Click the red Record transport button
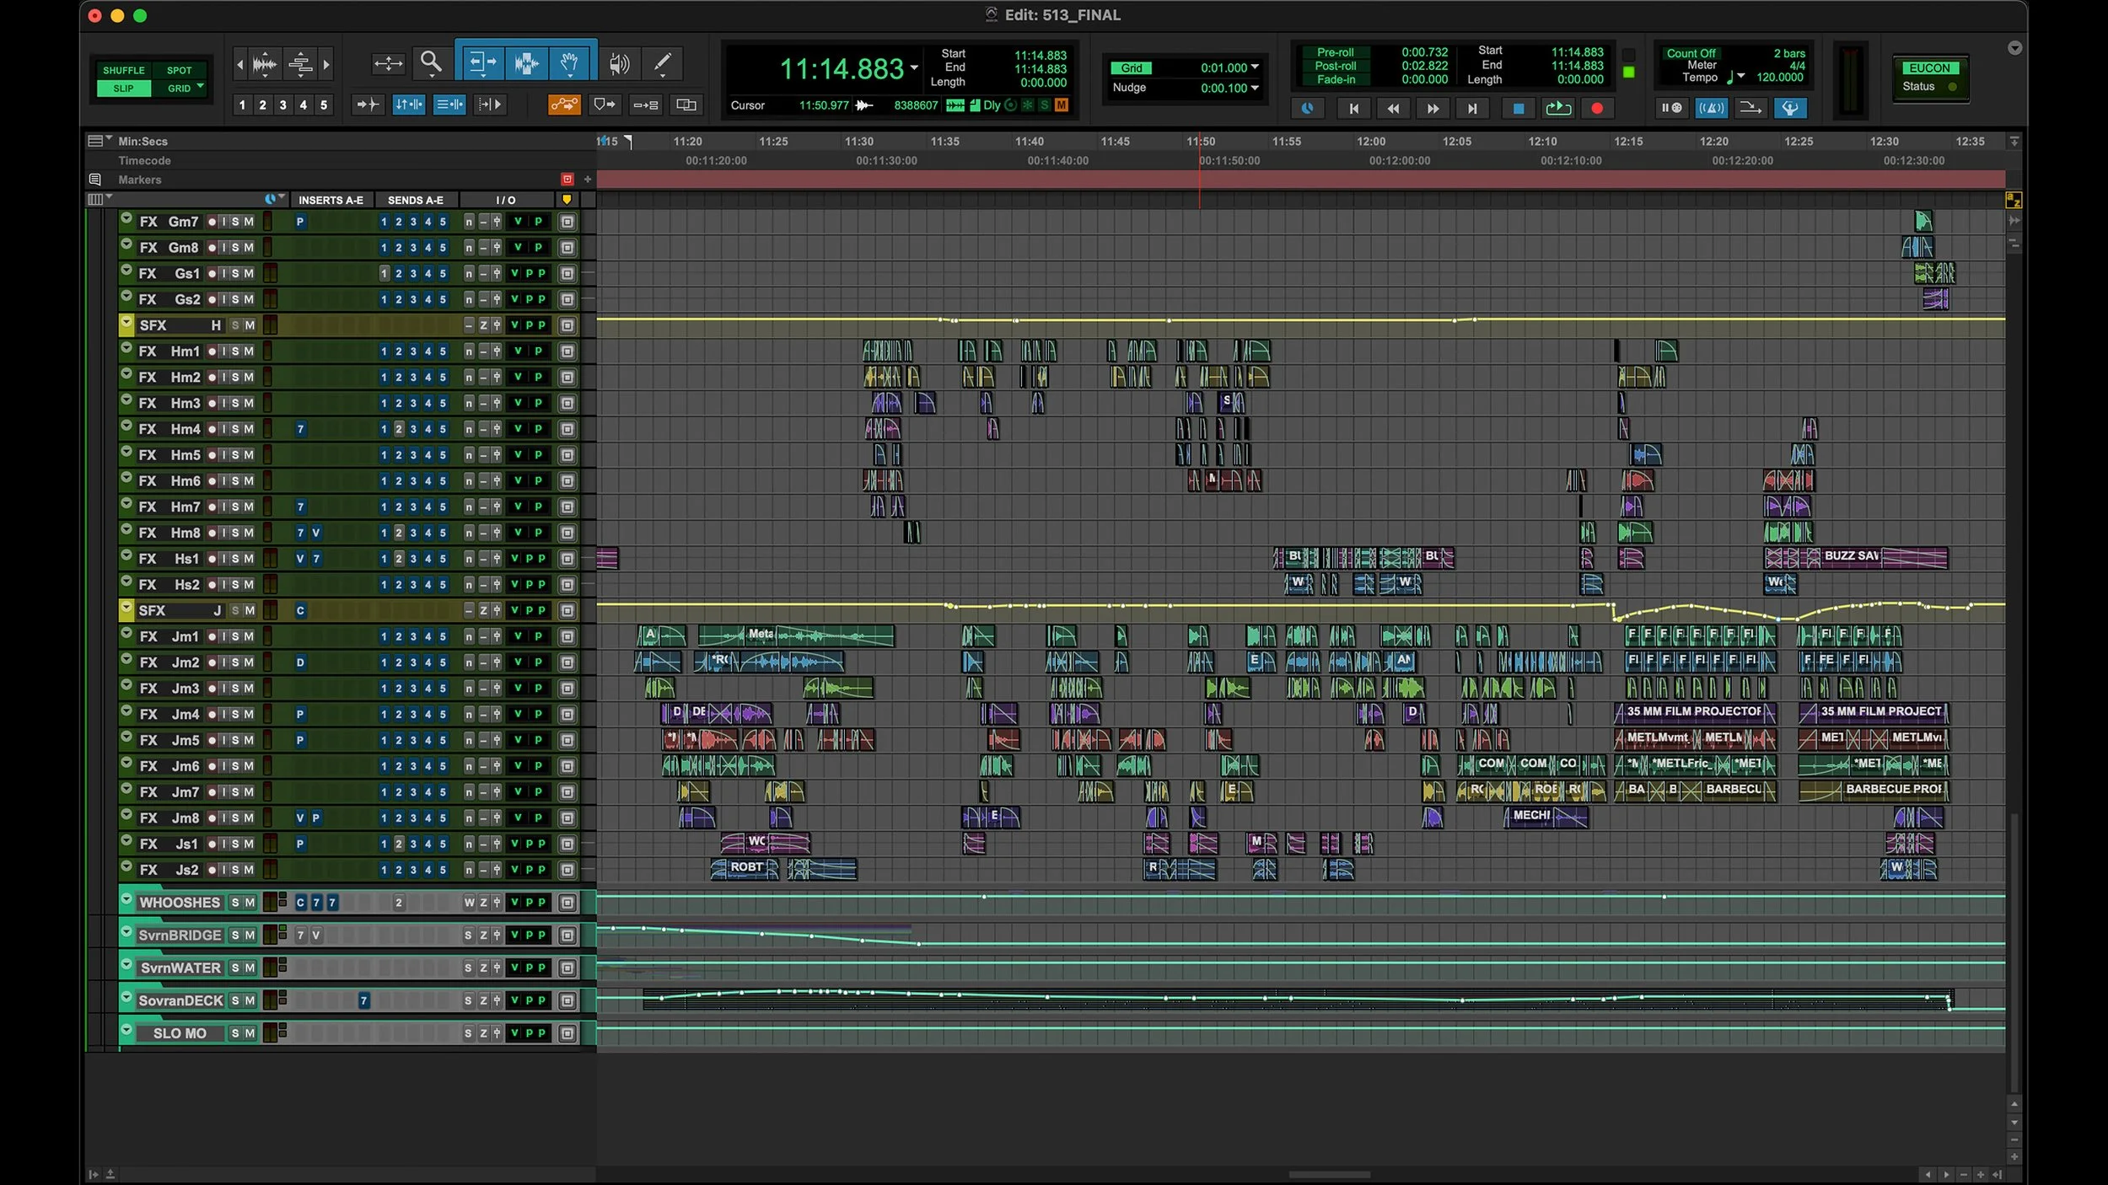This screenshot has height=1185, width=2108. click(1597, 108)
